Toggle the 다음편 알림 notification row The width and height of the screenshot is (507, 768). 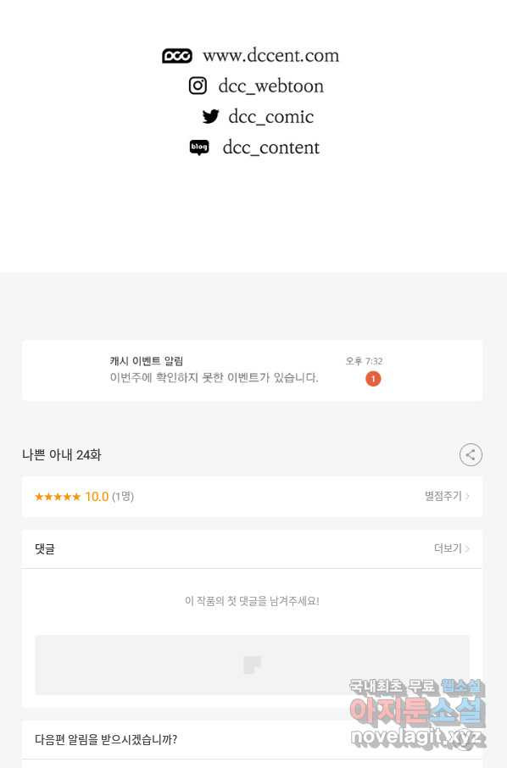click(253, 739)
